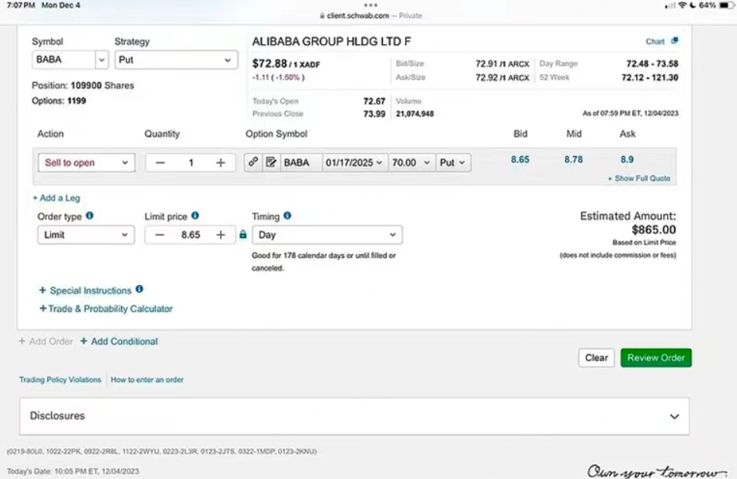Expand Special Instructions

point(85,290)
